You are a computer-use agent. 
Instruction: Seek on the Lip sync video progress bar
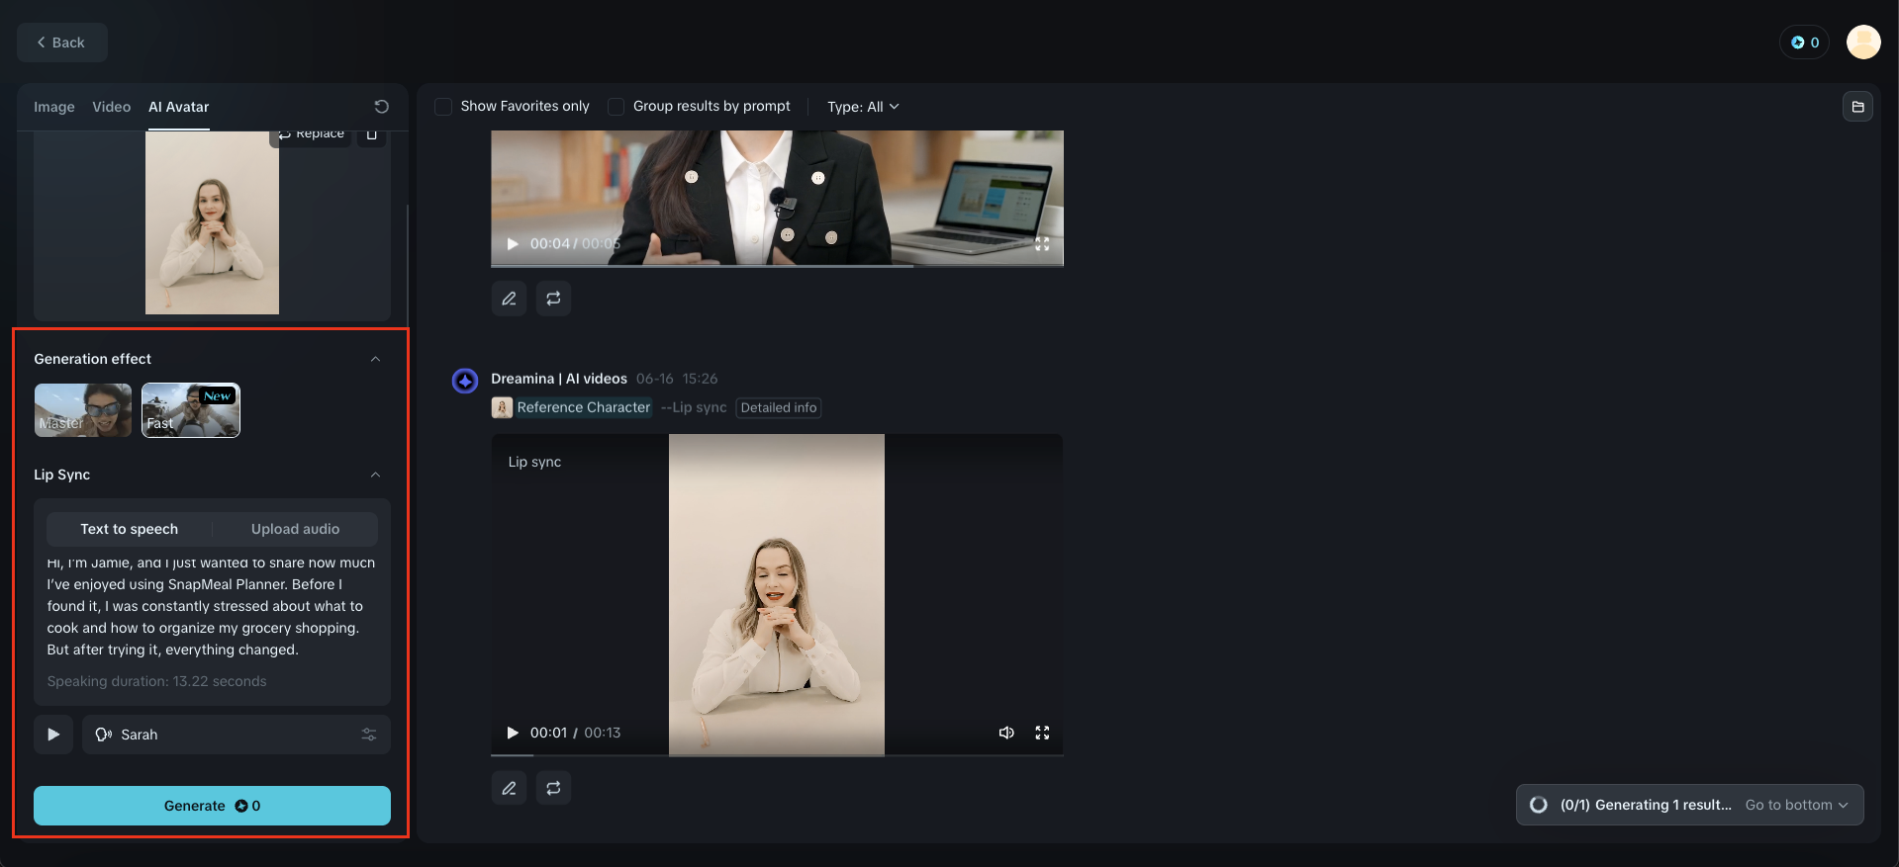(x=777, y=755)
